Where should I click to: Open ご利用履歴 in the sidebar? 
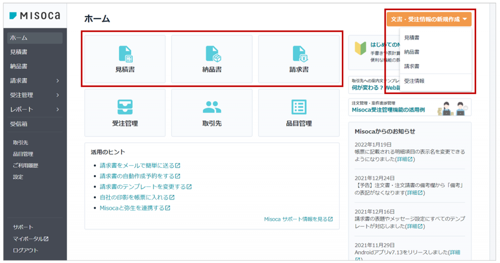[x=25, y=166]
